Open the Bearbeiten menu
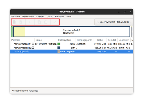Image resolution: width=143 pixels, height=105 pixels. pyautogui.click(x=28, y=17)
